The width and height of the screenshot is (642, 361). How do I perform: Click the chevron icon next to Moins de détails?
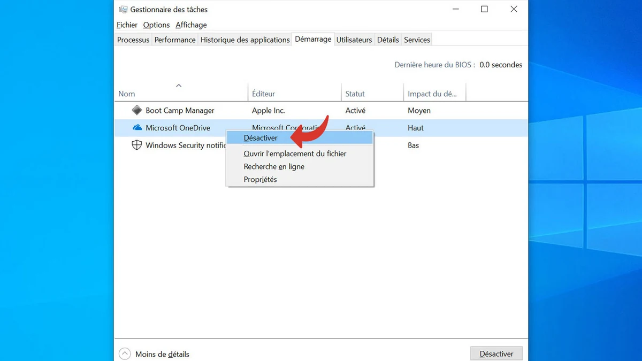tap(125, 354)
